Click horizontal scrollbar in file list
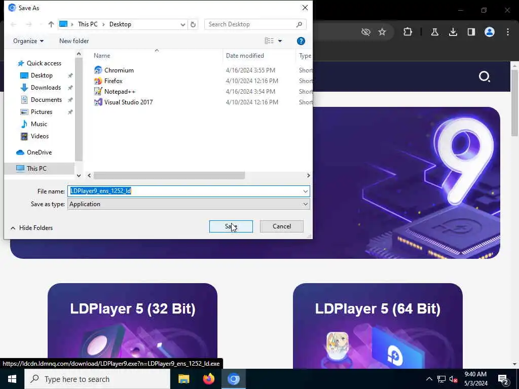The width and height of the screenshot is (519, 389). tap(169, 175)
